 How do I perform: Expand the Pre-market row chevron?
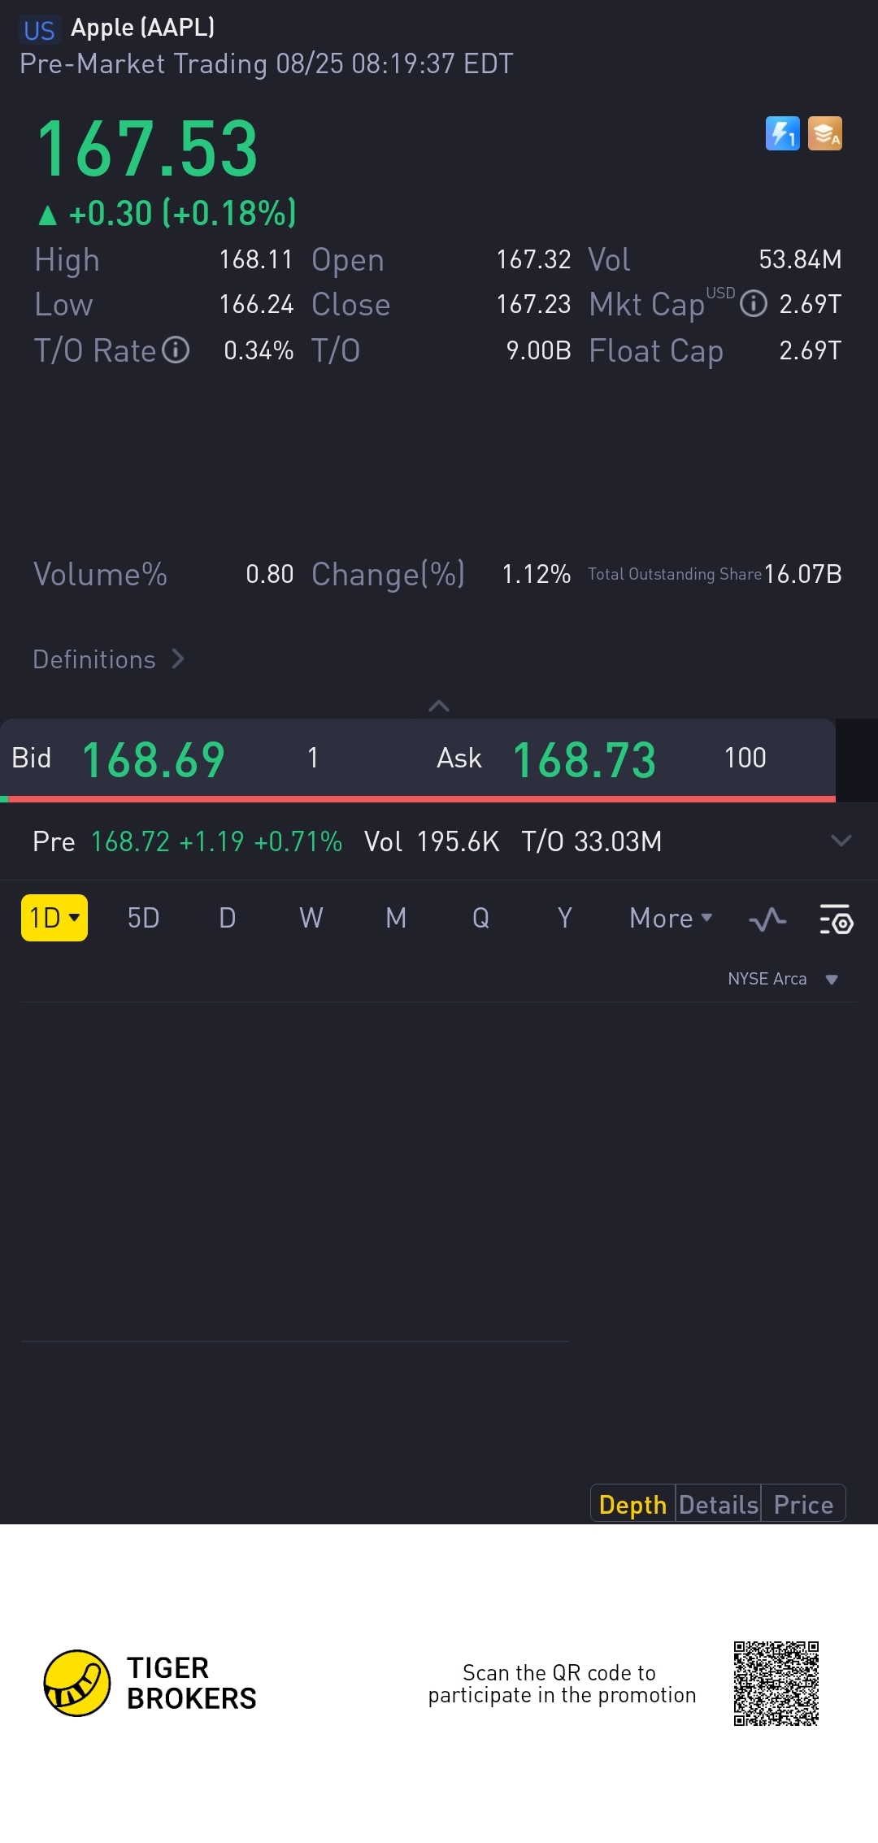click(841, 841)
